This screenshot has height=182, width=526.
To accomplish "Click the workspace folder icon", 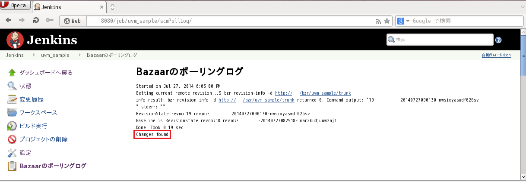I will [x=12, y=113].
